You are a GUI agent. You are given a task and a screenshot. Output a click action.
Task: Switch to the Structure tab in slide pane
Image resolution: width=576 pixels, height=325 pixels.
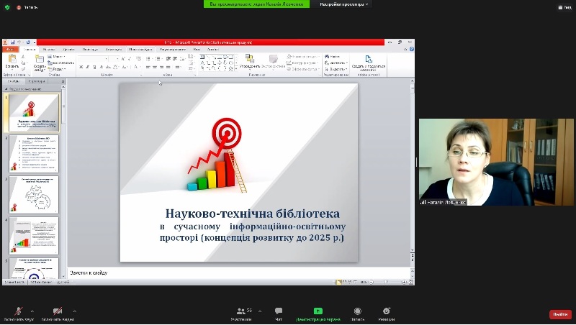pyautogui.click(x=36, y=81)
